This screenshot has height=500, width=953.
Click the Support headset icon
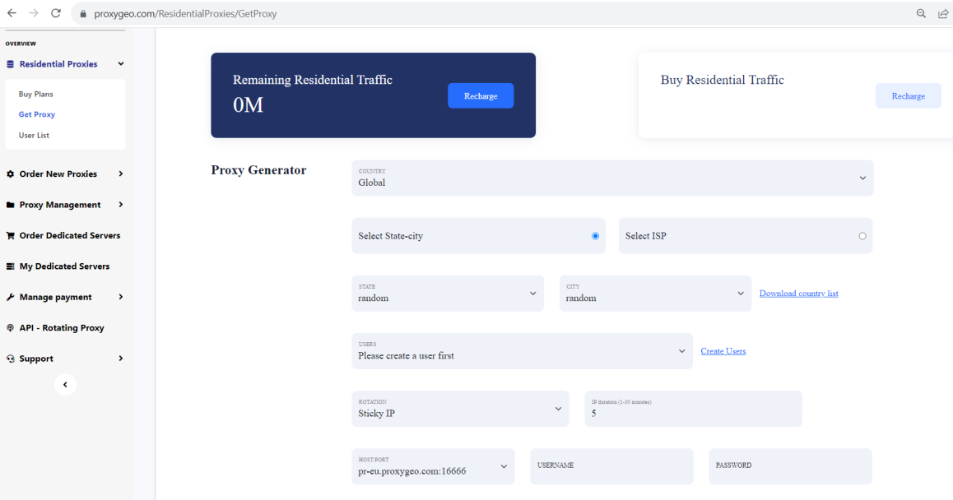click(11, 359)
